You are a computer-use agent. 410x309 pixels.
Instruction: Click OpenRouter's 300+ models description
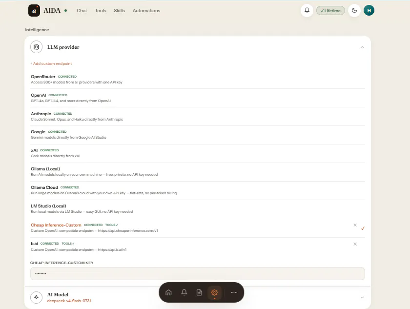click(77, 82)
